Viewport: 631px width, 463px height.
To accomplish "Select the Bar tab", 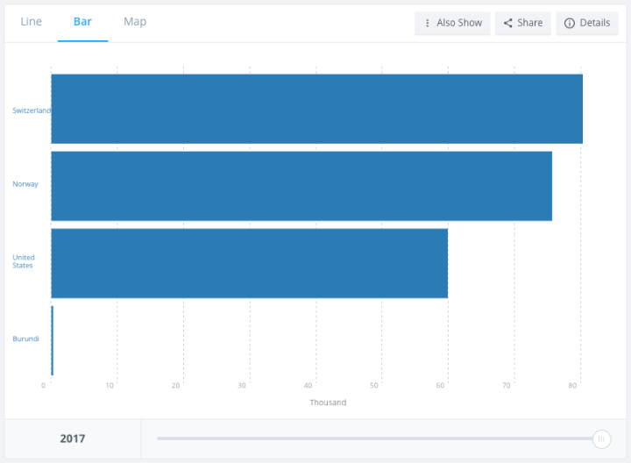I will [x=82, y=22].
